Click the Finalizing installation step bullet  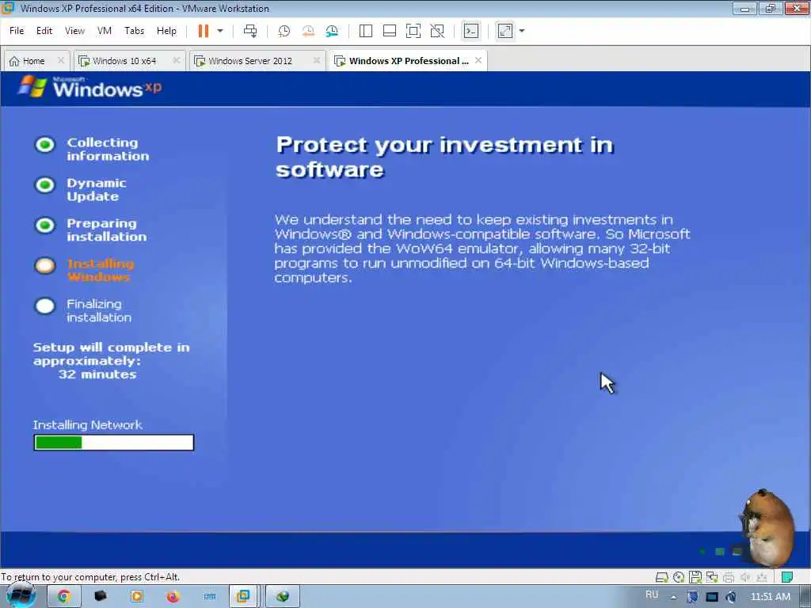45,306
